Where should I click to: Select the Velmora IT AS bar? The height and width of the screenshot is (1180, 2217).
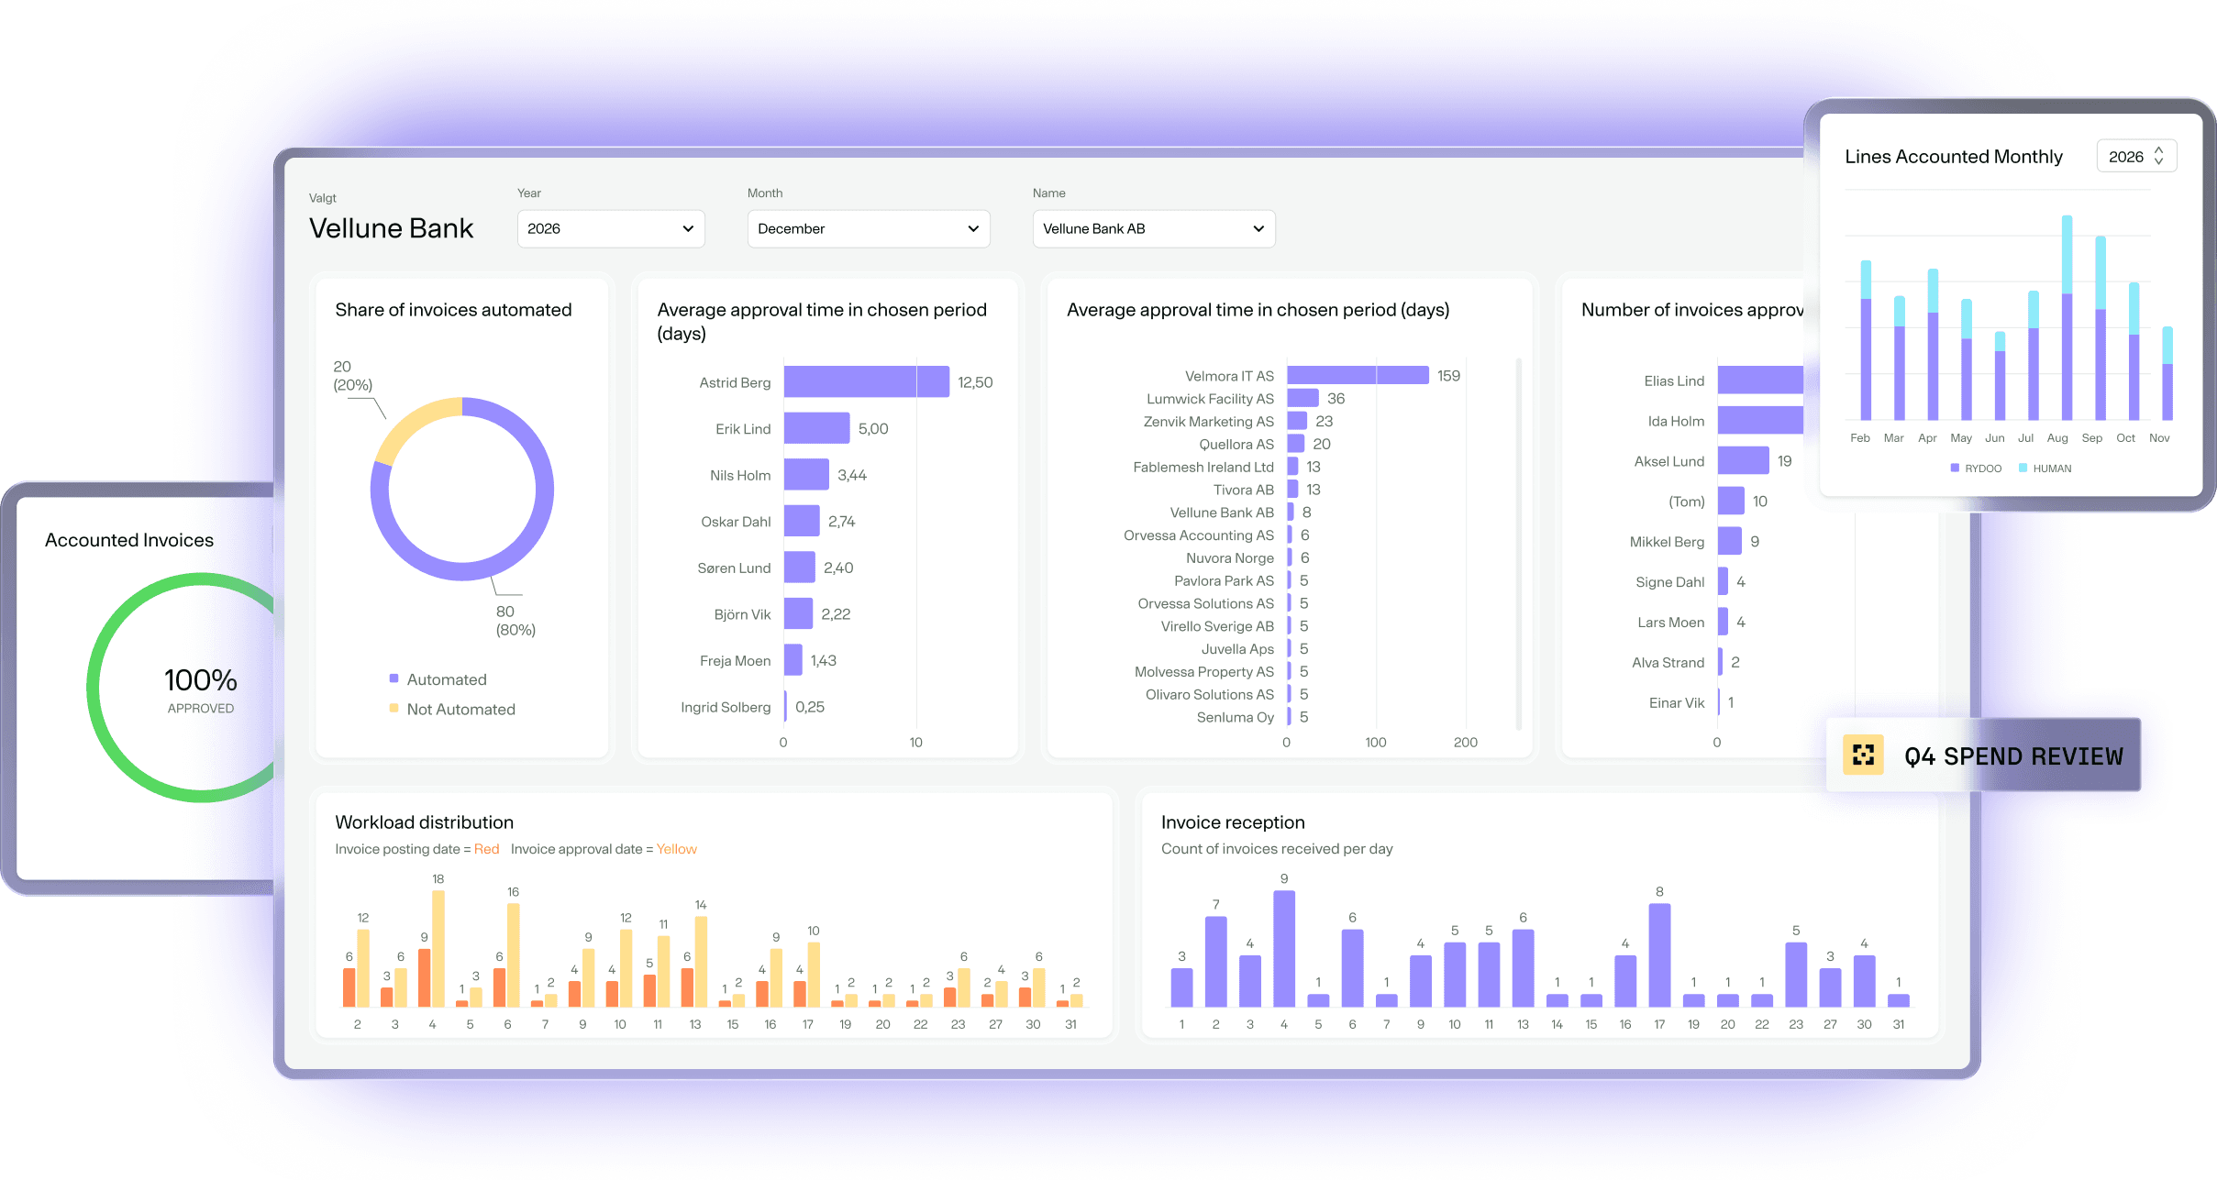coord(1358,375)
